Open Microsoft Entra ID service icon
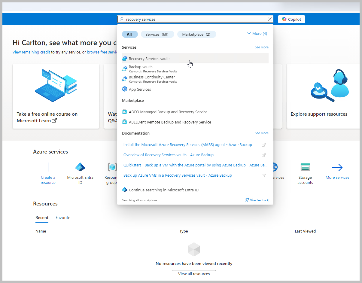Viewport: 362px width, 283px height. 80,167
